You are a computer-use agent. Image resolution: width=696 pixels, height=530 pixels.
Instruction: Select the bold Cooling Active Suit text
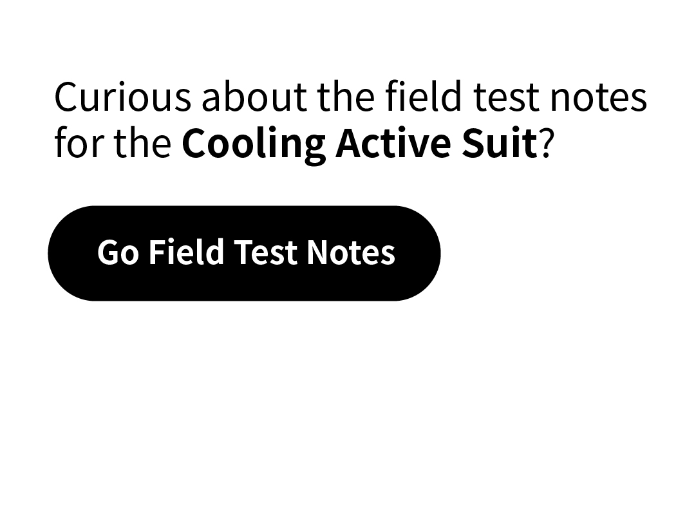tap(360, 144)
